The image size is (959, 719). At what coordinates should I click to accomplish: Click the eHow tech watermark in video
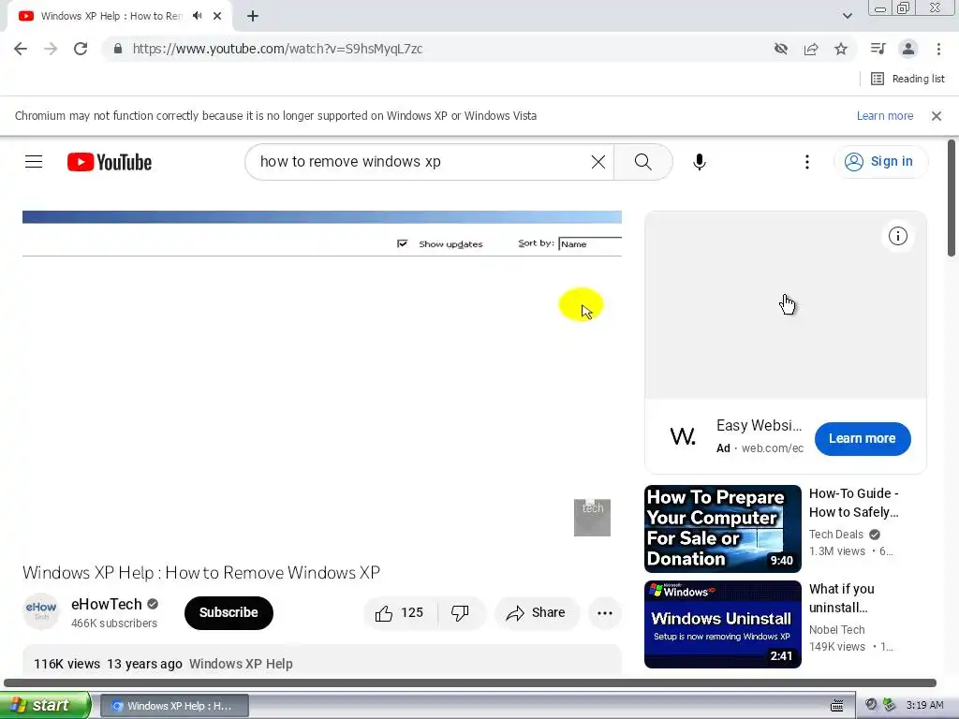(x=592, y=517)
